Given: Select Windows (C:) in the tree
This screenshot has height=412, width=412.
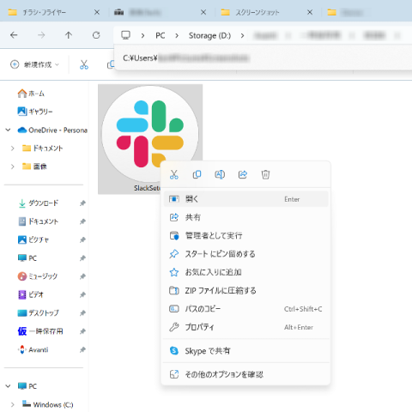Looking at the screenshot, I should pyautogui.click(x=48, y=404).
